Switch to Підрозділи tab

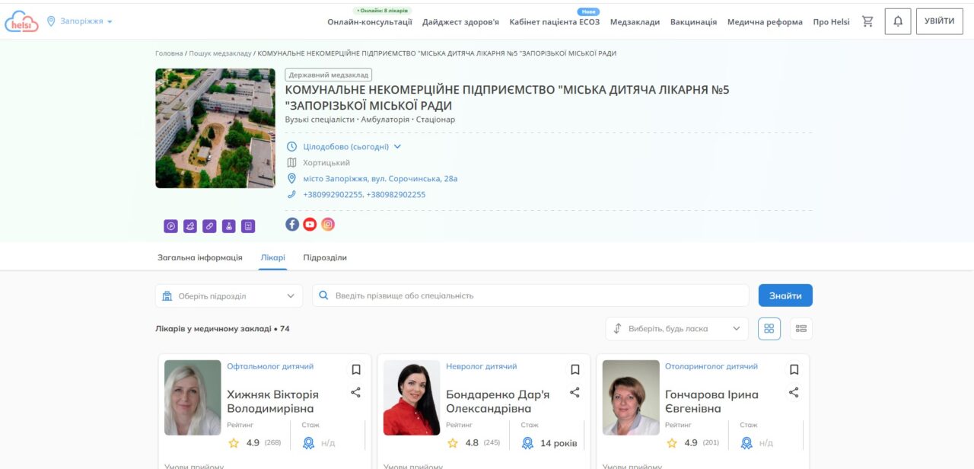(x=325, y=257)
